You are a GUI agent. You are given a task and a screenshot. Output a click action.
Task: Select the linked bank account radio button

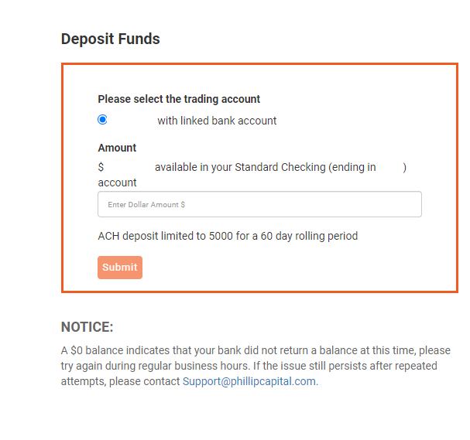[x=102, y=120]
